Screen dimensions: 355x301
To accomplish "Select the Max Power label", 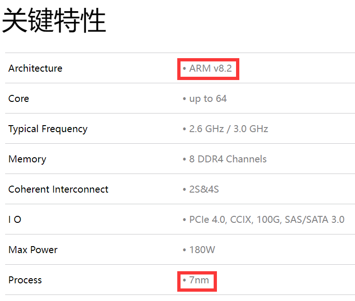I will (33, 250).
